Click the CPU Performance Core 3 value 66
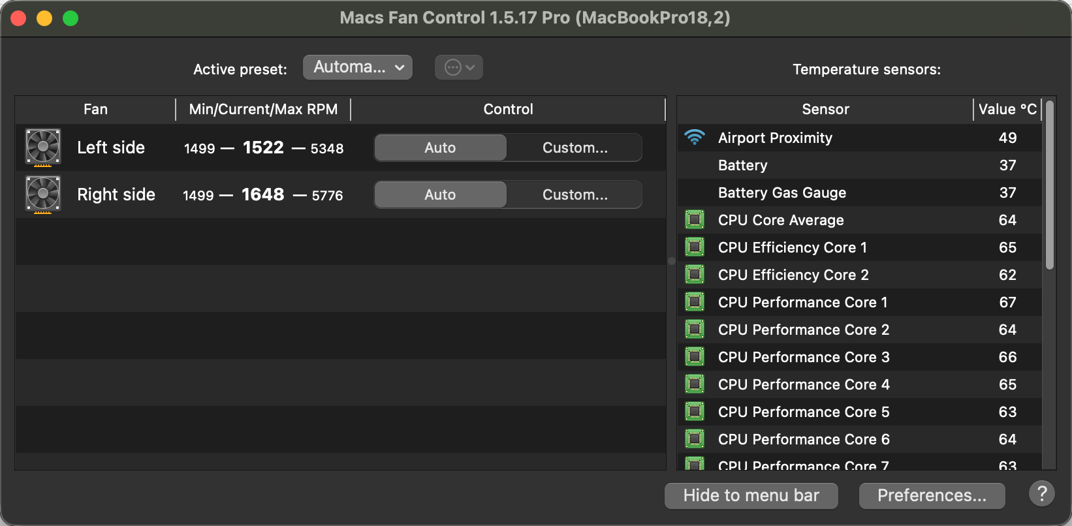Image resolution: width=1072 pixels, height=526 pixels. coord(1007,357)
